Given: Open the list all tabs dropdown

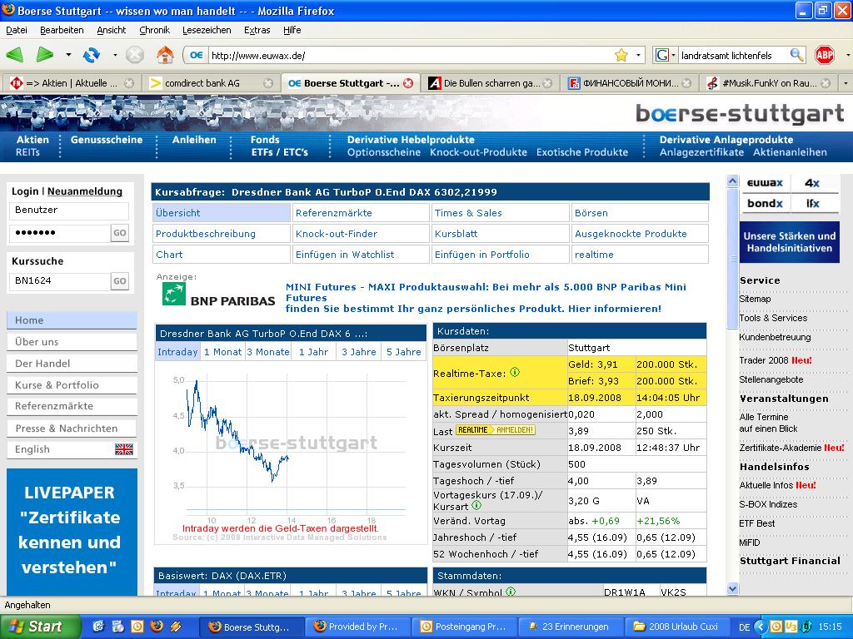Looking at the screenshot, I should 846,83.
